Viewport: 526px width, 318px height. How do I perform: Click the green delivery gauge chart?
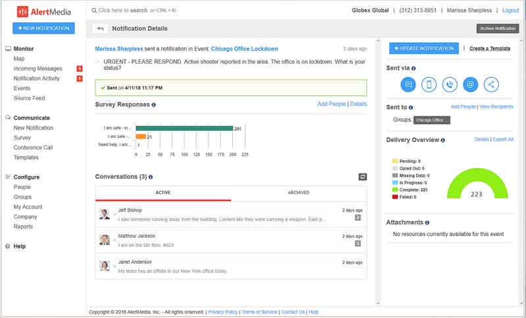478,183
